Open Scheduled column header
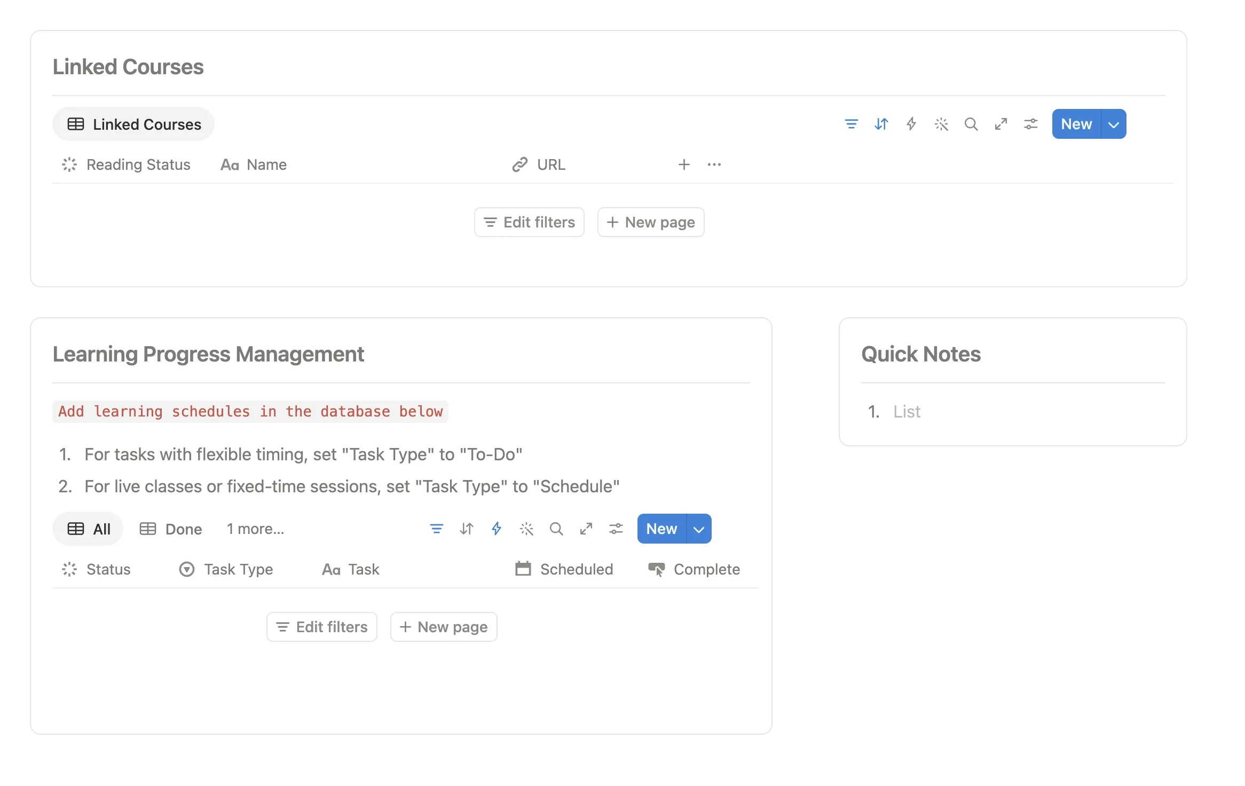 (x=564, y=569)
